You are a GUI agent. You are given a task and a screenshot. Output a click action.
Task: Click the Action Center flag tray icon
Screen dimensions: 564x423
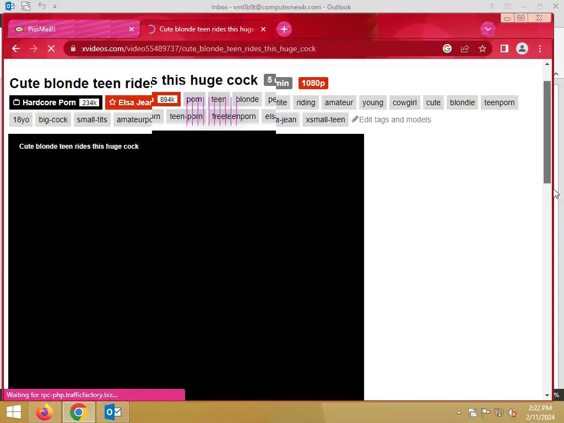click(x=486, y=412)
